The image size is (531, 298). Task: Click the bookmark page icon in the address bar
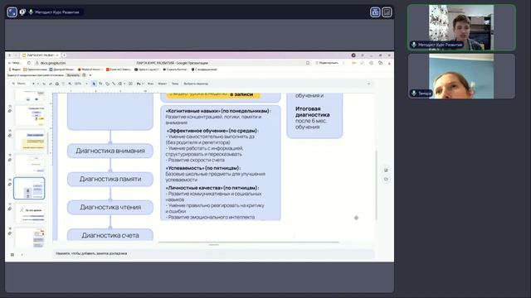click(x=308, y=63)
